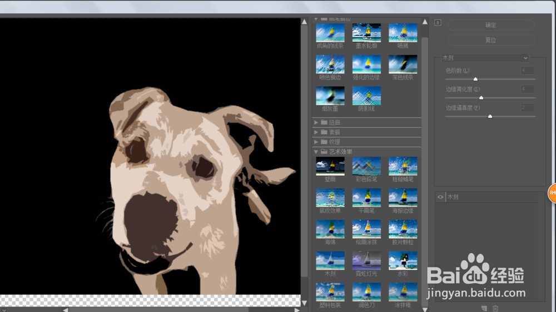
Task: Select the 木刻 effect layer row
Action: pos(487,197)
